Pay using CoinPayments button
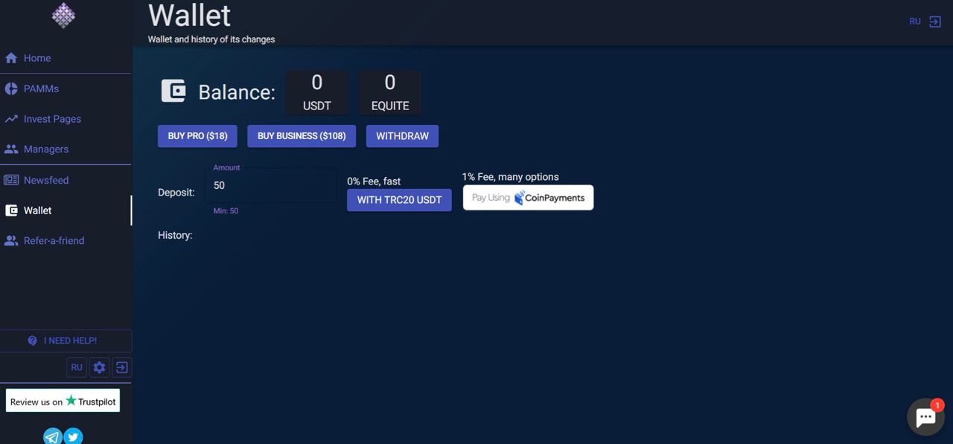953x444 pixels. point(528,198)
